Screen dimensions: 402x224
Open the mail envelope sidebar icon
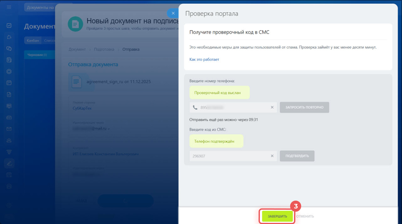tap(9, 129)
